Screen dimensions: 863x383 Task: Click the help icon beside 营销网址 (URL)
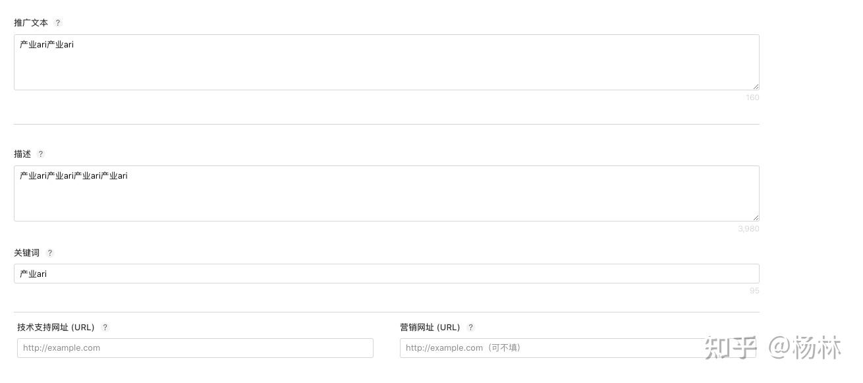point(470,327)
